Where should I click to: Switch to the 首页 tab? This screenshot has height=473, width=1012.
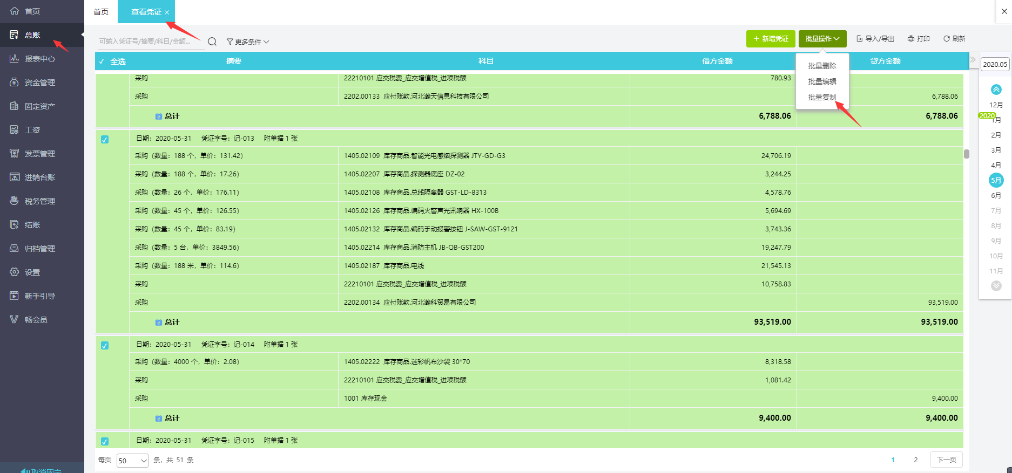(101, 12)
